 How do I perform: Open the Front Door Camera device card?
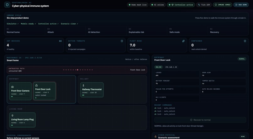click(20, 91)
